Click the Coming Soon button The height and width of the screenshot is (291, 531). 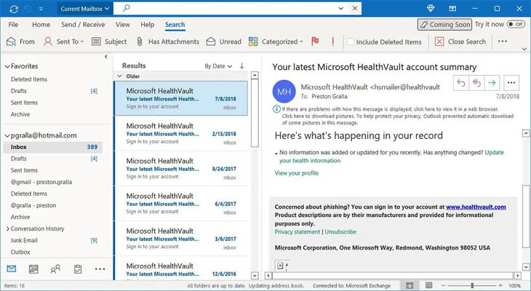tap(444, 25)
